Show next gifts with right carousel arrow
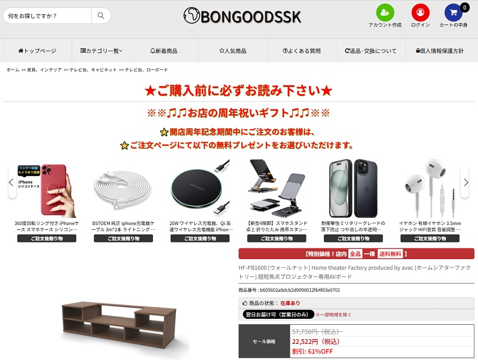 pos(465,183)
